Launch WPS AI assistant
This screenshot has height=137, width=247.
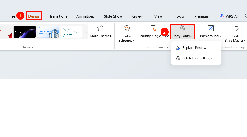click(229, 16)
